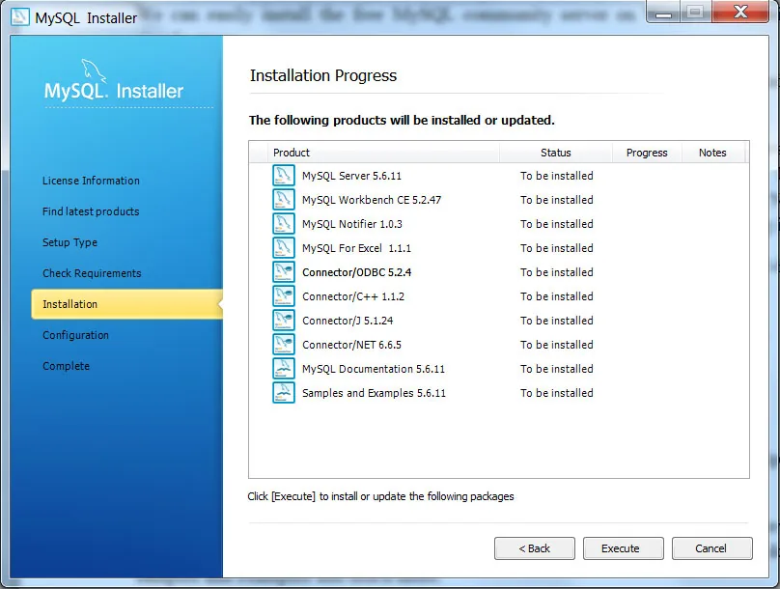Viewport: 780px width, 589px height.
Task: Go to the Check Requirements step
Action: pyautogui.click(x=92, y=273)
